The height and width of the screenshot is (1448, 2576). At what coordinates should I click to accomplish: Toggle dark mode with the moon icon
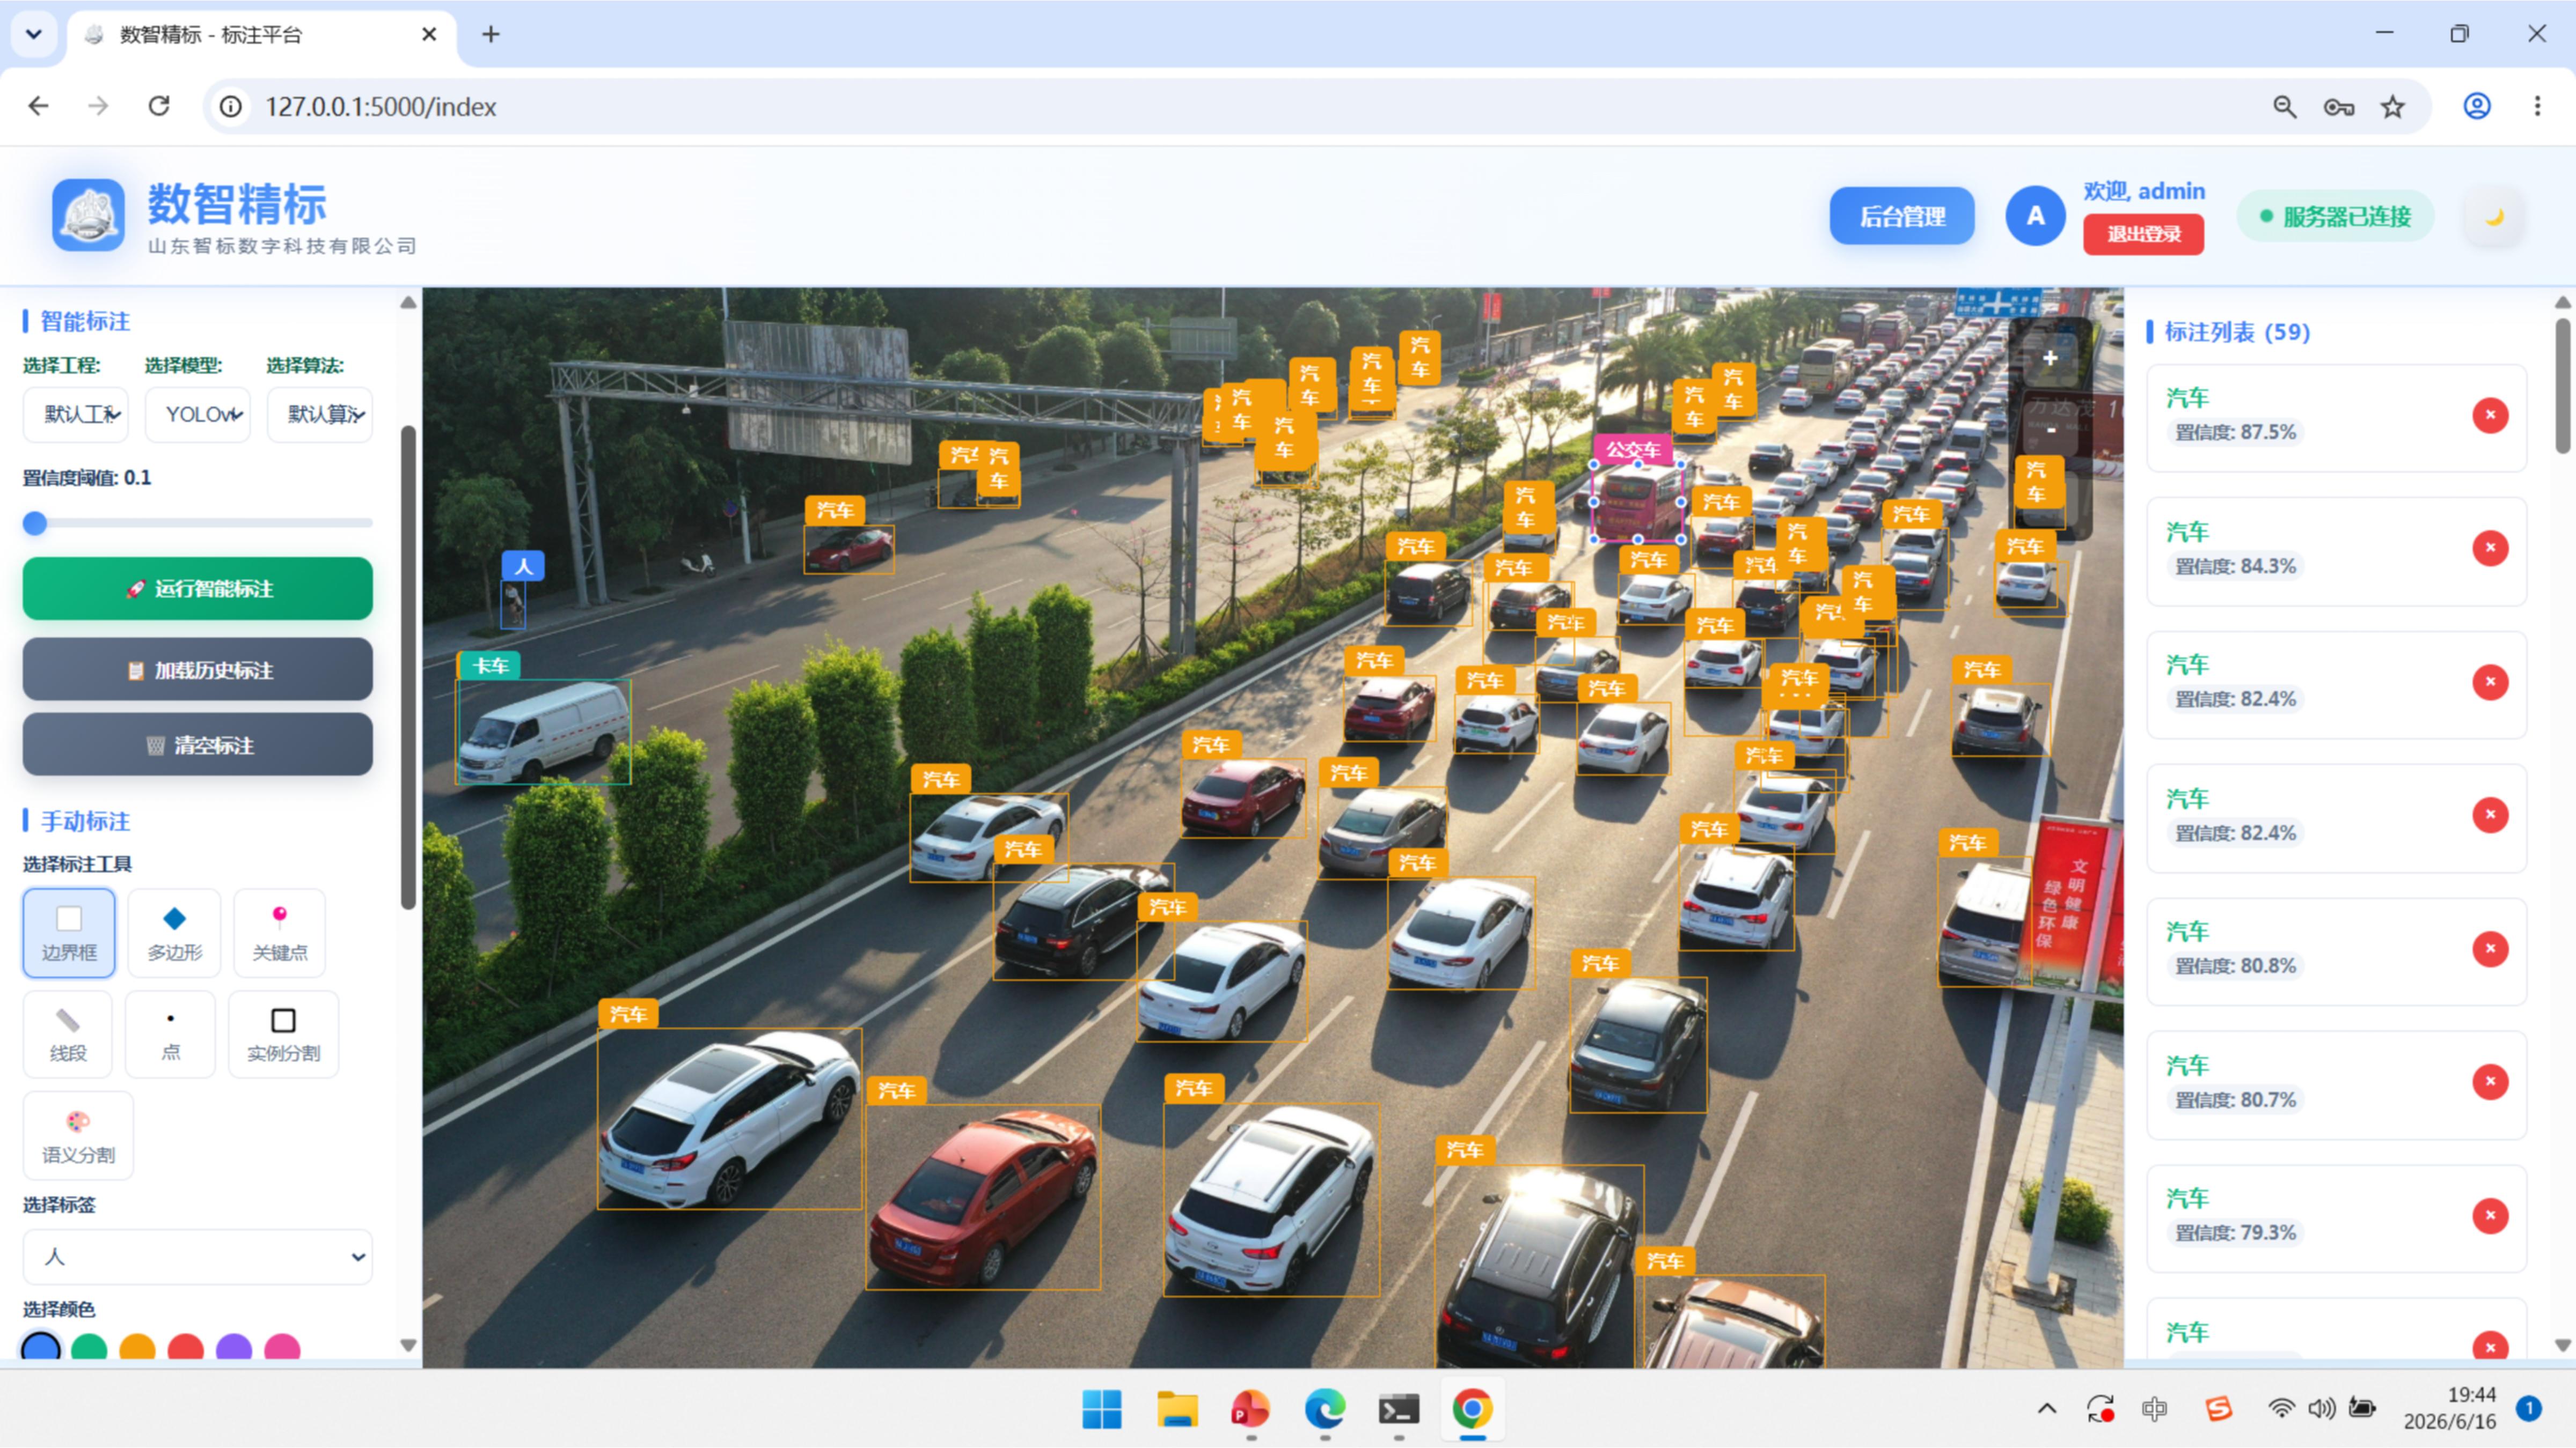click(2494, 217)
